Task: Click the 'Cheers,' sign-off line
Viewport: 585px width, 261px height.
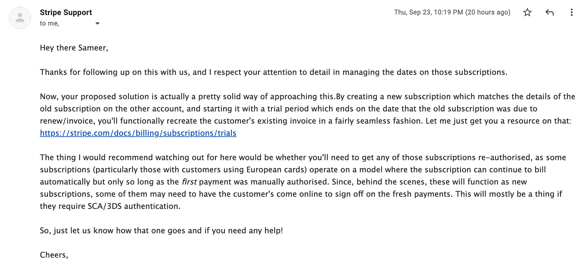Action: (54, 255)
